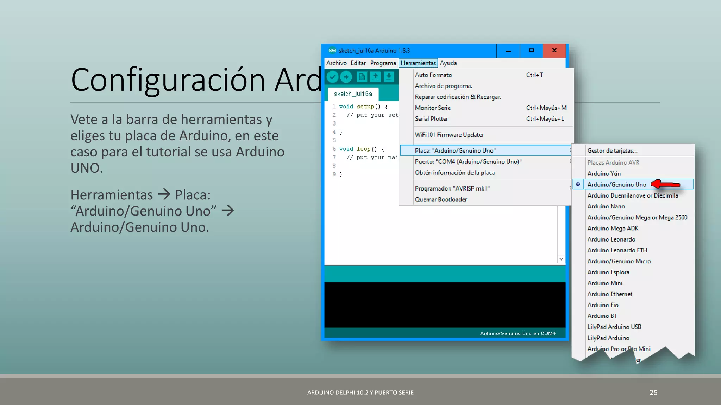Select Arduino Esplora board
This screenshot has height=405, width=721.
(633, 272)
